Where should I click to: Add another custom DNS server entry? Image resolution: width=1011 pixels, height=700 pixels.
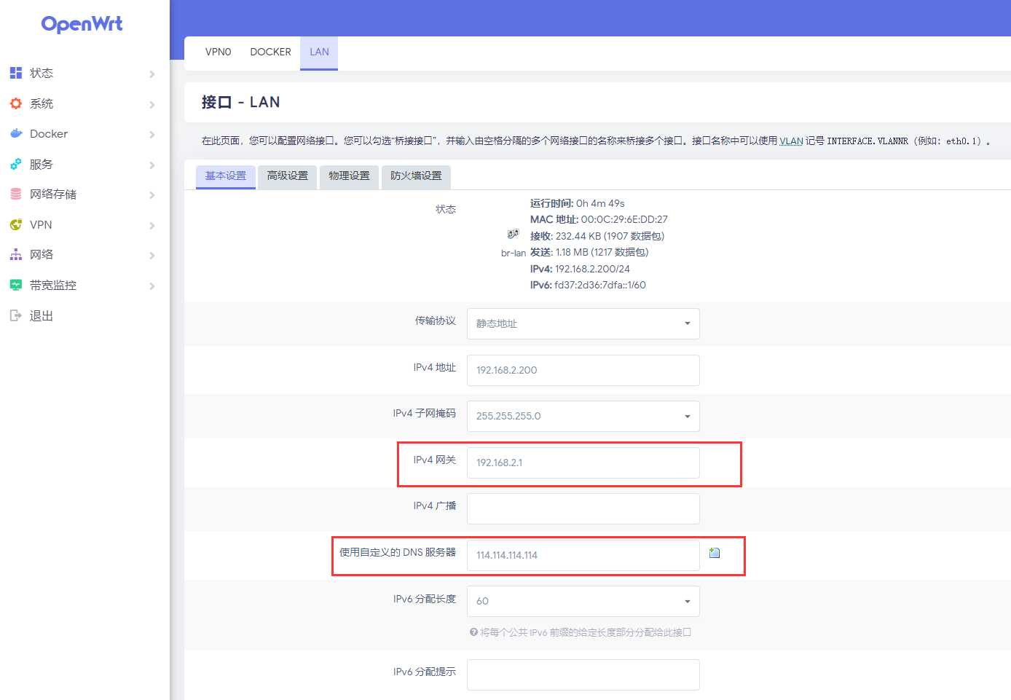[715, 553]
